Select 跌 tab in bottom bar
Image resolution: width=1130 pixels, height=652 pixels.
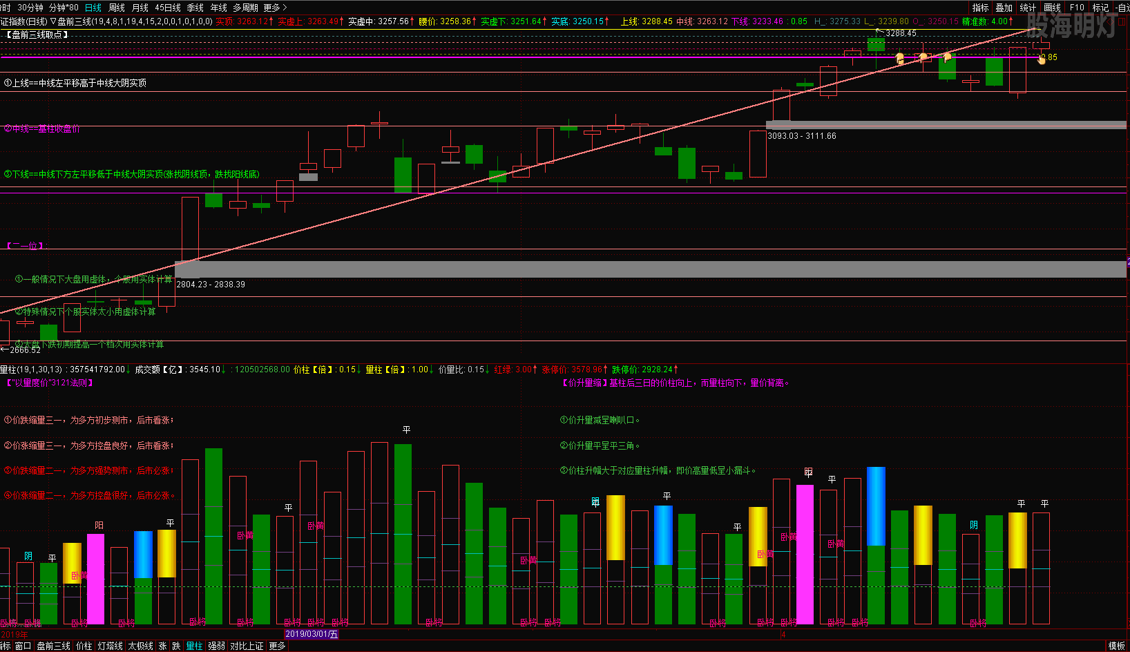[x=176, y=646]
